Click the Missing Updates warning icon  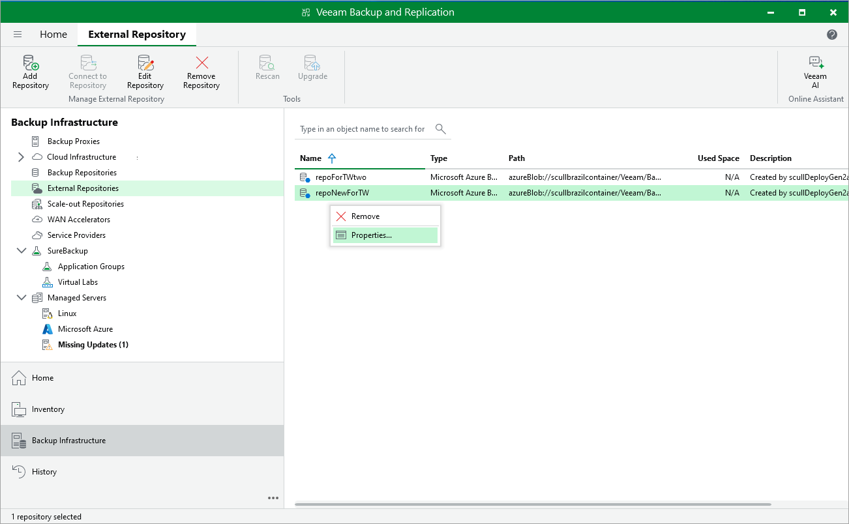point(47,345)
